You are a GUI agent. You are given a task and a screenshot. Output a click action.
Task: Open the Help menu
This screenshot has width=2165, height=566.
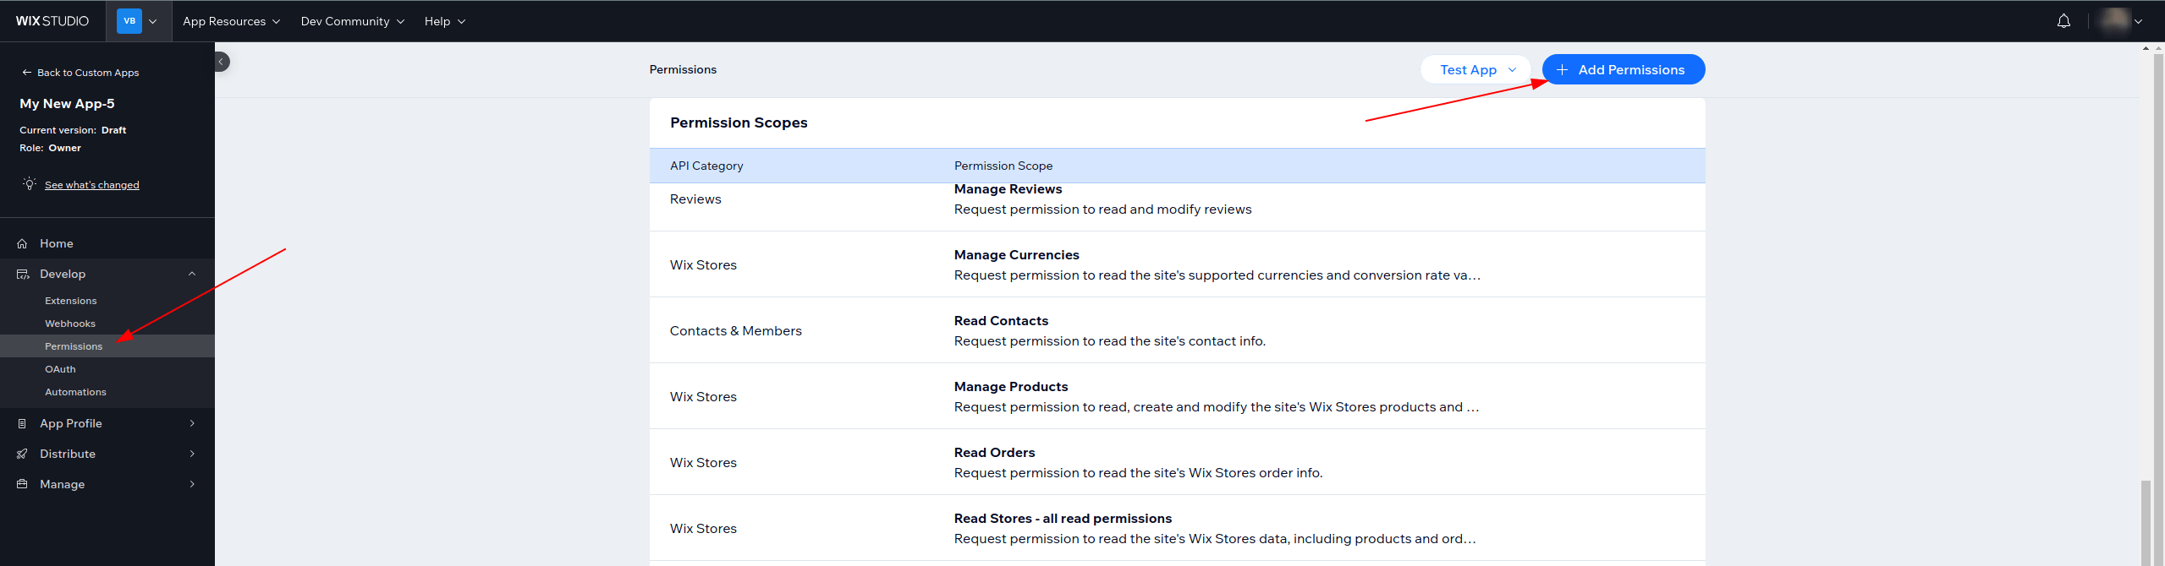coord(444,21)
